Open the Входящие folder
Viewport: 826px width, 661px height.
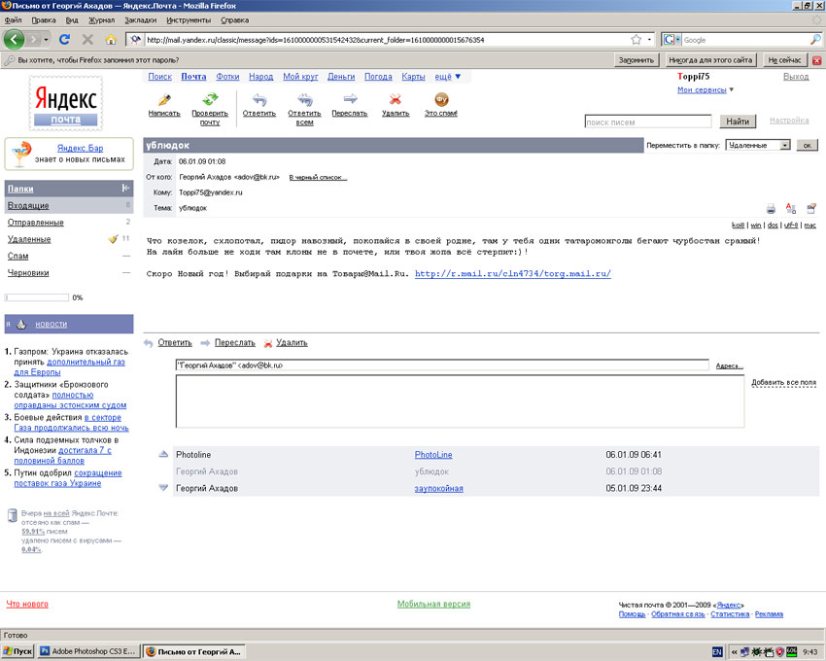pos(28,205)
